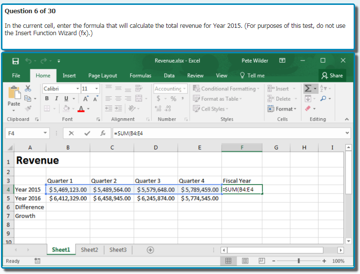Toggle Underline formatting
The width and height of the screenshot is (360, 274).
pyautogui.click(x=66, y=99)
